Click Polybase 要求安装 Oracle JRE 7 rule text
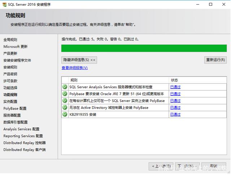231x175 pixels. click(117, 94)
